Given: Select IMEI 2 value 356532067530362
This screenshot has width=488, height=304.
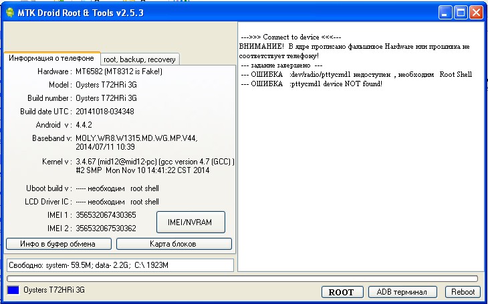Looking at the screenshot, I should pos(106,229).
